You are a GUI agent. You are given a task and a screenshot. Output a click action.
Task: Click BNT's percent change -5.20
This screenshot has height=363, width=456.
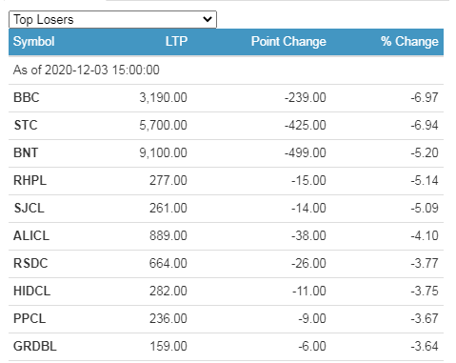(425, 152)
